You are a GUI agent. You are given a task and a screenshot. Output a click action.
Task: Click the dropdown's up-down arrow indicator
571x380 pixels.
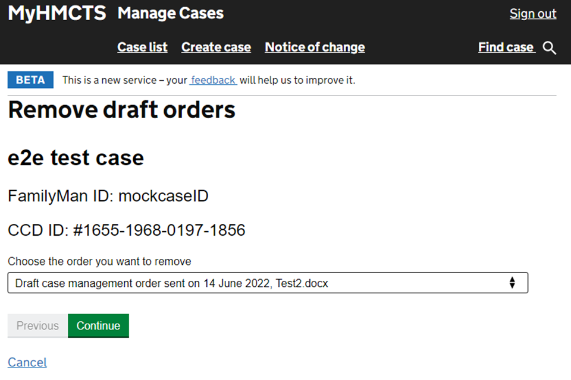[512, 283]
